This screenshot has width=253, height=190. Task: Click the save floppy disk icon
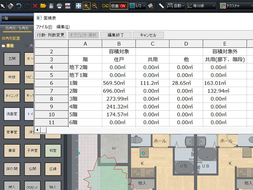(51, 6)
